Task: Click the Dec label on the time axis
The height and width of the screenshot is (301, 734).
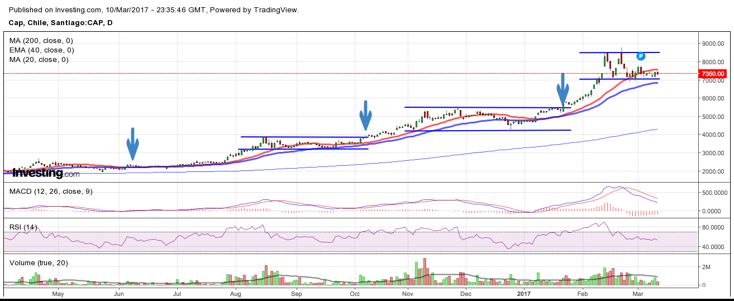Action: click(x=466, y=293)
